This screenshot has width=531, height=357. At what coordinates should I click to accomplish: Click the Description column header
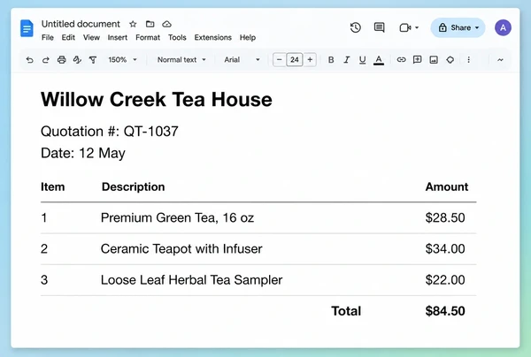[x=133, y=186]
